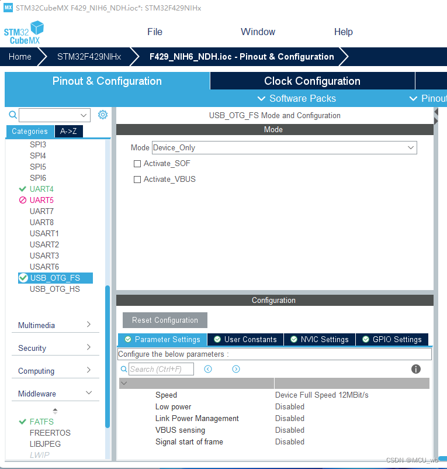The width and height of the screenshot is (447, 469).
Task: Switch to A->Z sorting tab
Action: click(68, 132)
